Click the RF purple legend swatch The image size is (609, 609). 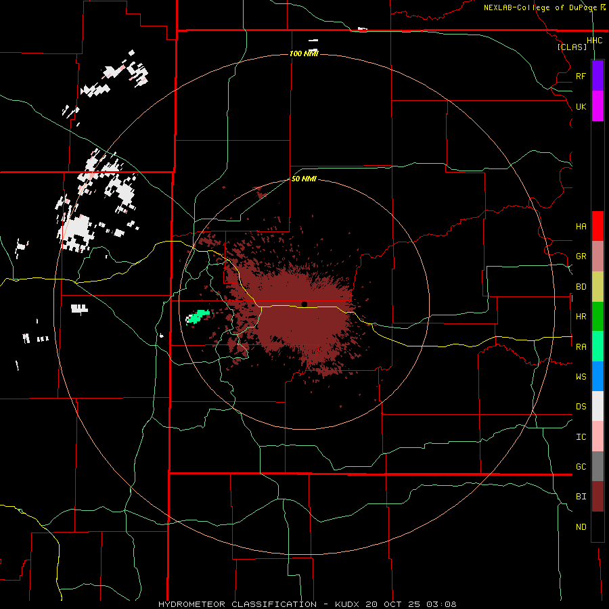(x=597, y=76)
